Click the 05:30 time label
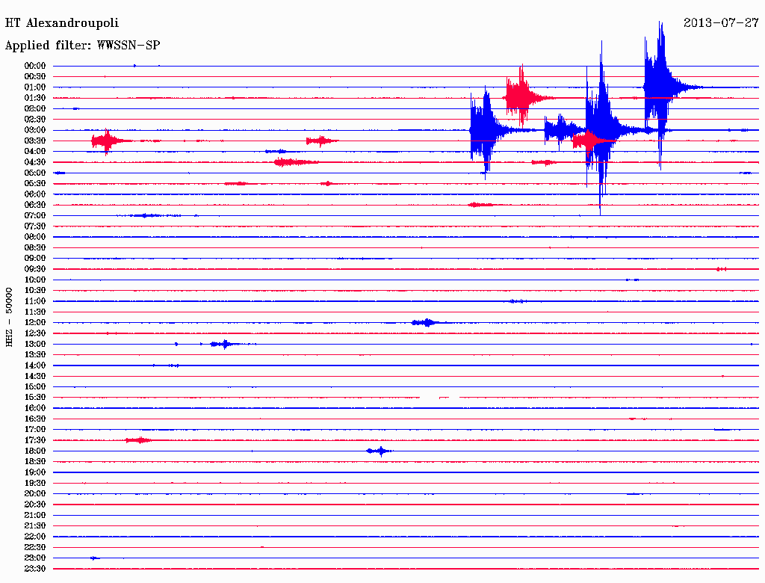Screen dimensions: 765x583 pos(35,184)
